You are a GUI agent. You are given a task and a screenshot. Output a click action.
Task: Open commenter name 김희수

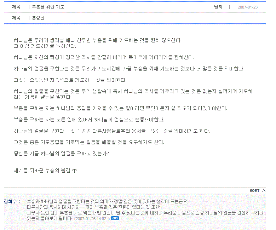(10, 201)
